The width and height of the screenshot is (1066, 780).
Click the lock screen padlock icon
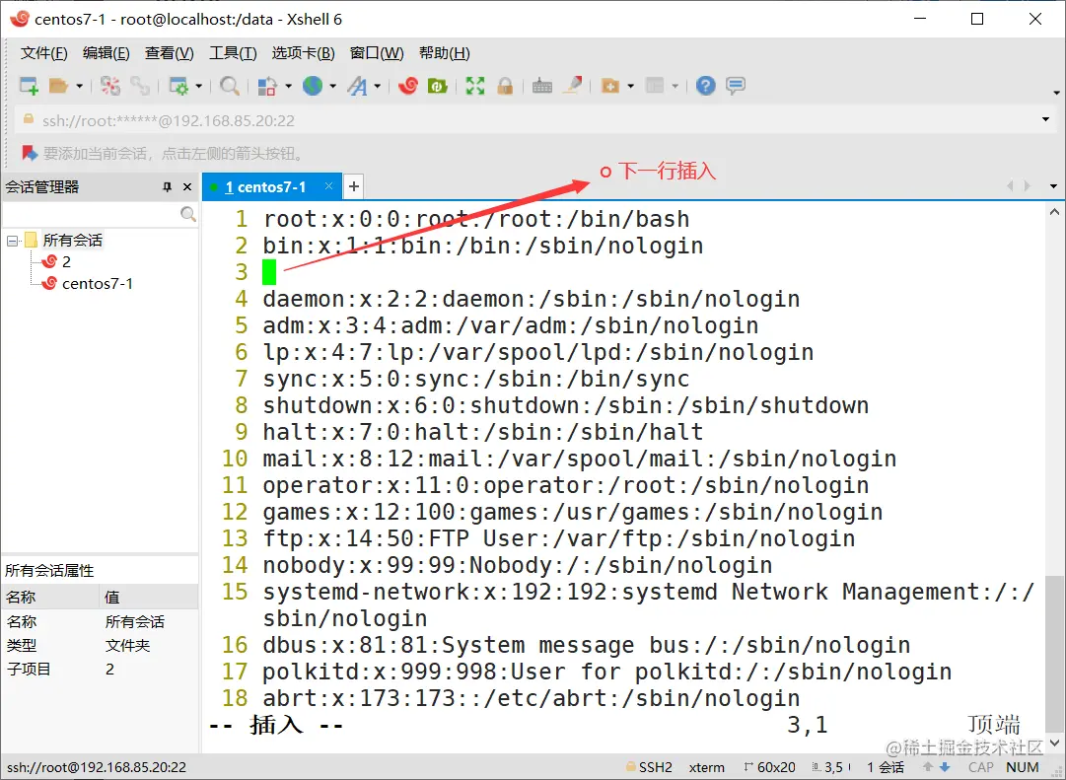[x=505, y=86]
